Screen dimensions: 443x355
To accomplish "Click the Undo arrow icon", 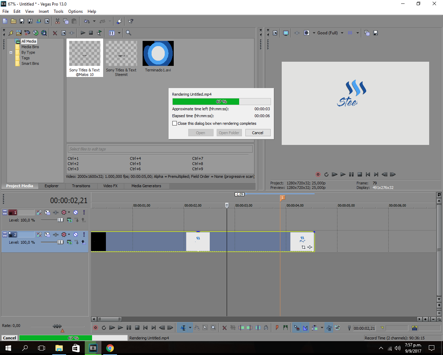I will click(87, 21).
